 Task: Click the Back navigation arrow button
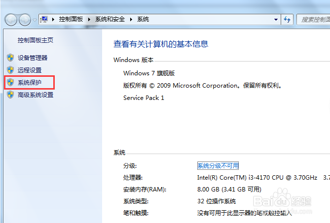coord(11,20)
